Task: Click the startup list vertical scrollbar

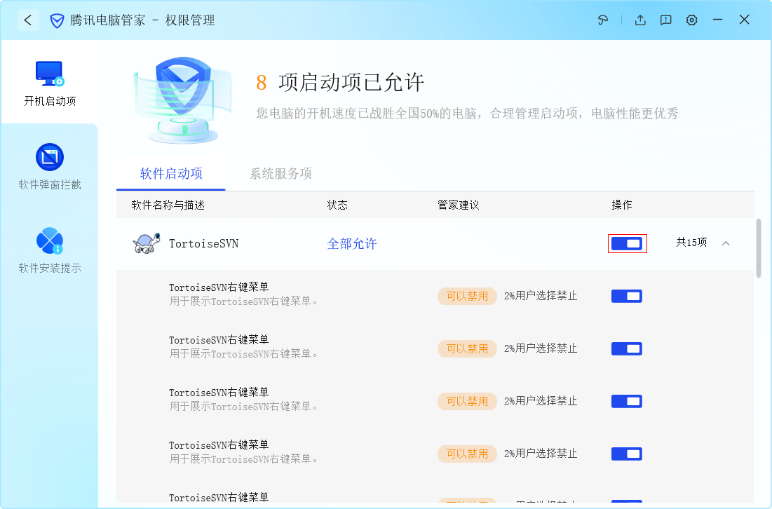Action: tap(758, 248)
